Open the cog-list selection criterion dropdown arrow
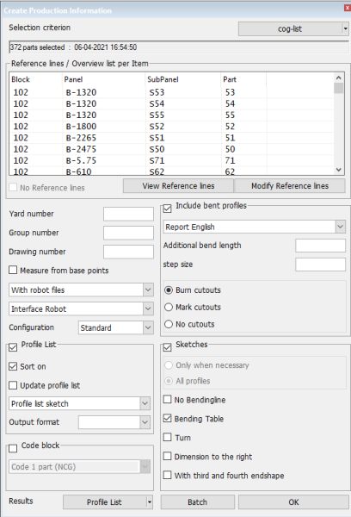Image resolution: width=351 pixels, height=517 pixels. point(345,29)
